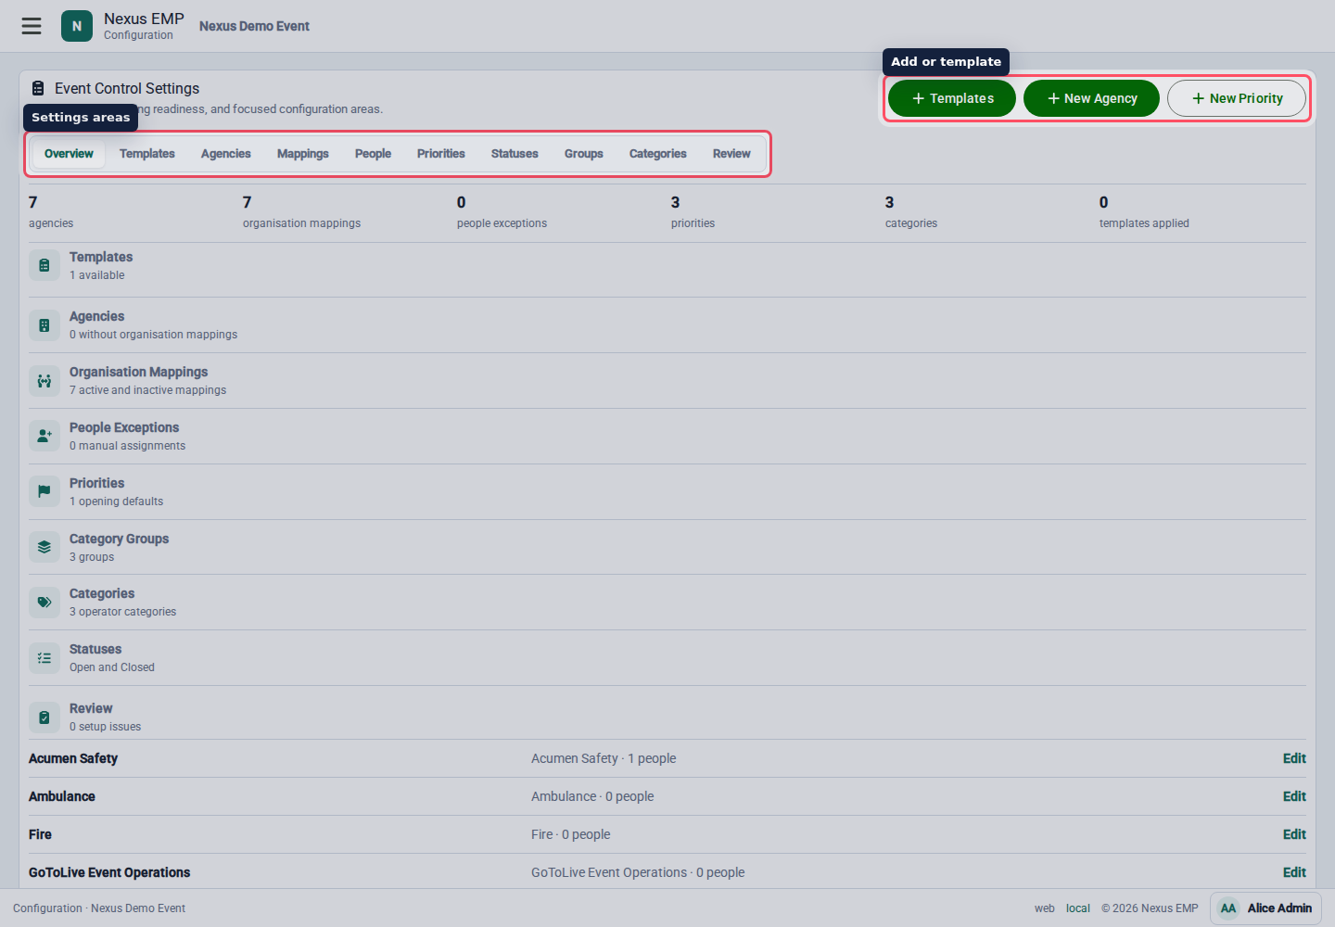Click the 'local' footer label
Image resolution: width=1335 pixels, height=927 pixels.
pos(1078,908)
